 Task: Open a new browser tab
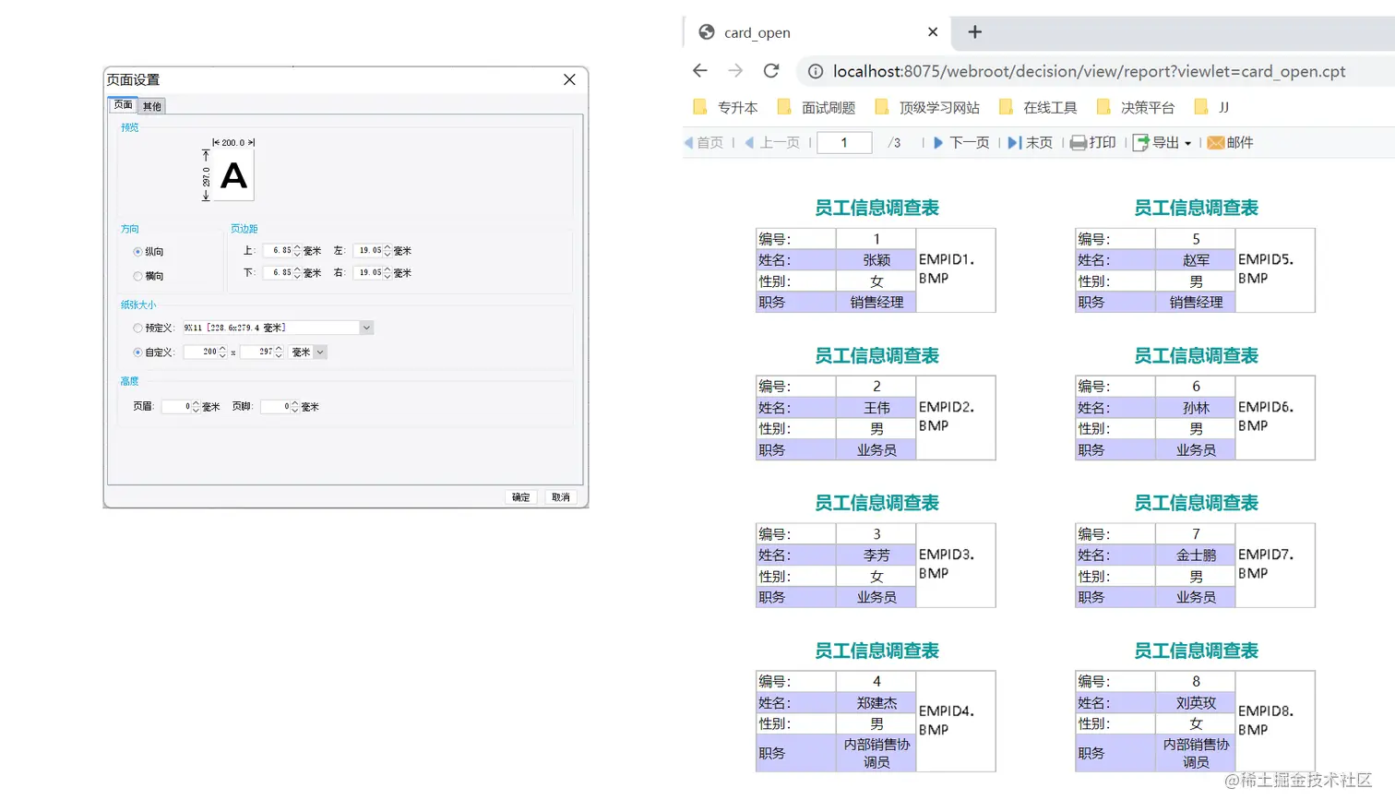974,32
